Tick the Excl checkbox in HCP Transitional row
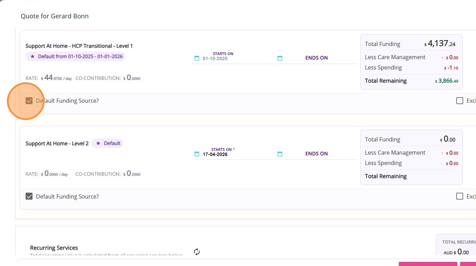Image resolution: width=476 pixels, height=266 pixels. point(460,101)
